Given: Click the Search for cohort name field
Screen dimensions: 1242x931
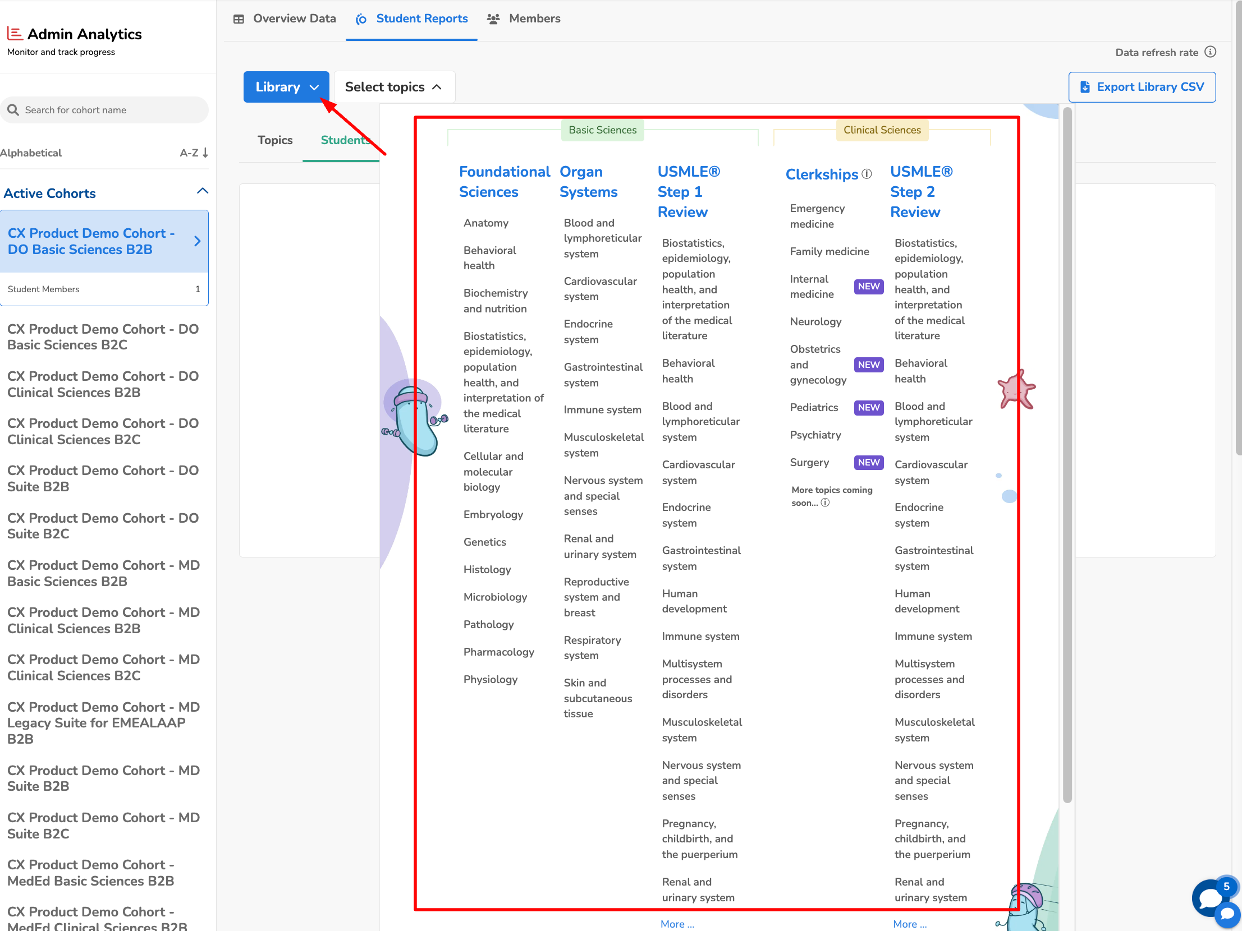Looking at the screenshot, I should tap(104, 110).
